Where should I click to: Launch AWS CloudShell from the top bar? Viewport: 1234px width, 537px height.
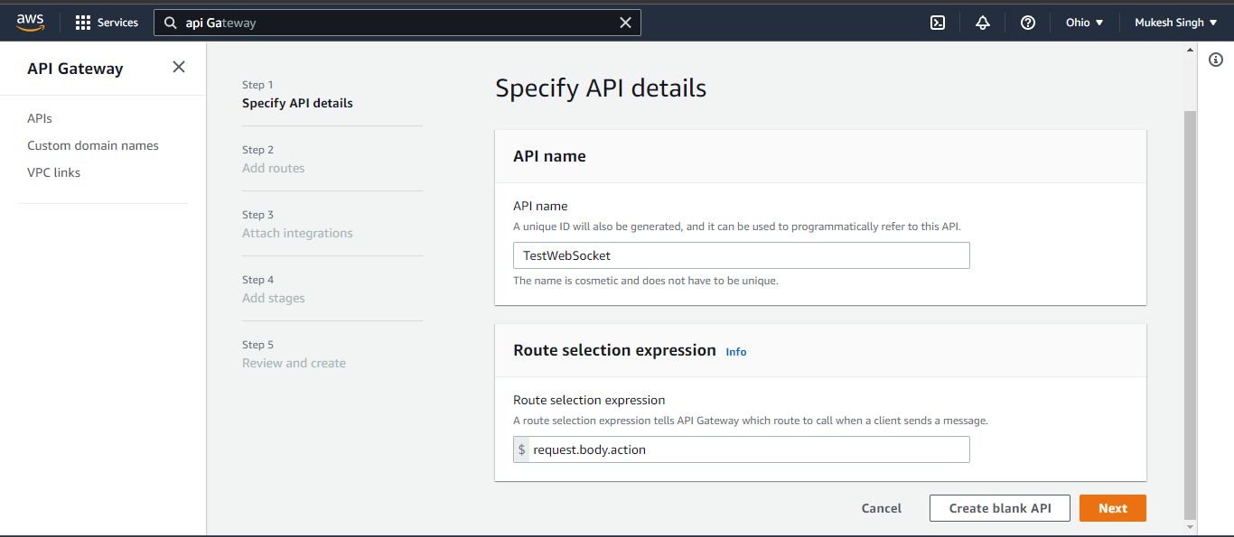coord(937,22)
